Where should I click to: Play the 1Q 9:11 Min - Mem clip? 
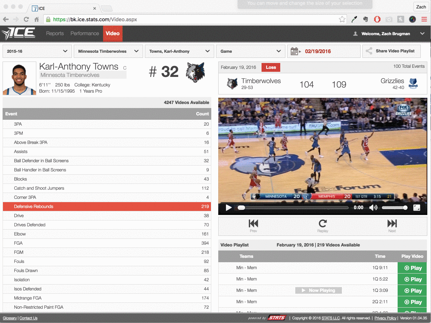pyautogui.click(x=412, y=268)
